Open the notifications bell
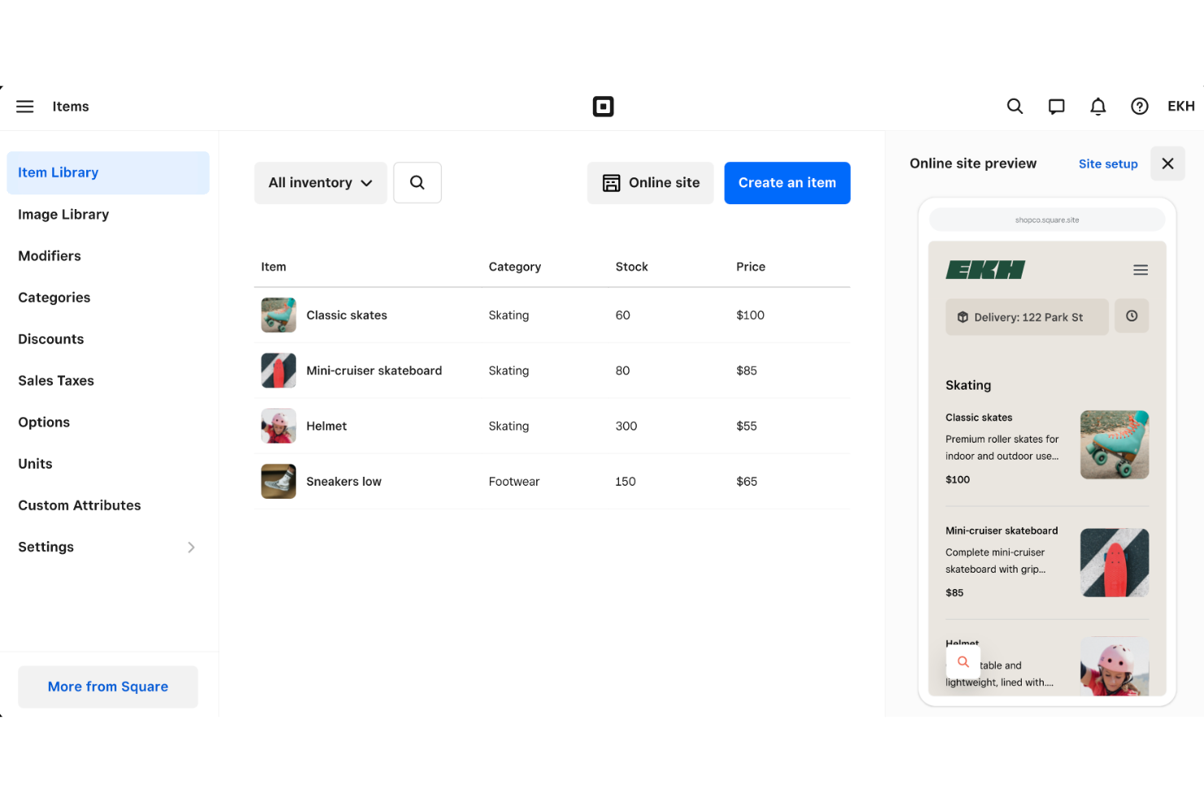Viewport: 1204px width, 803px height. (1097, 106)
